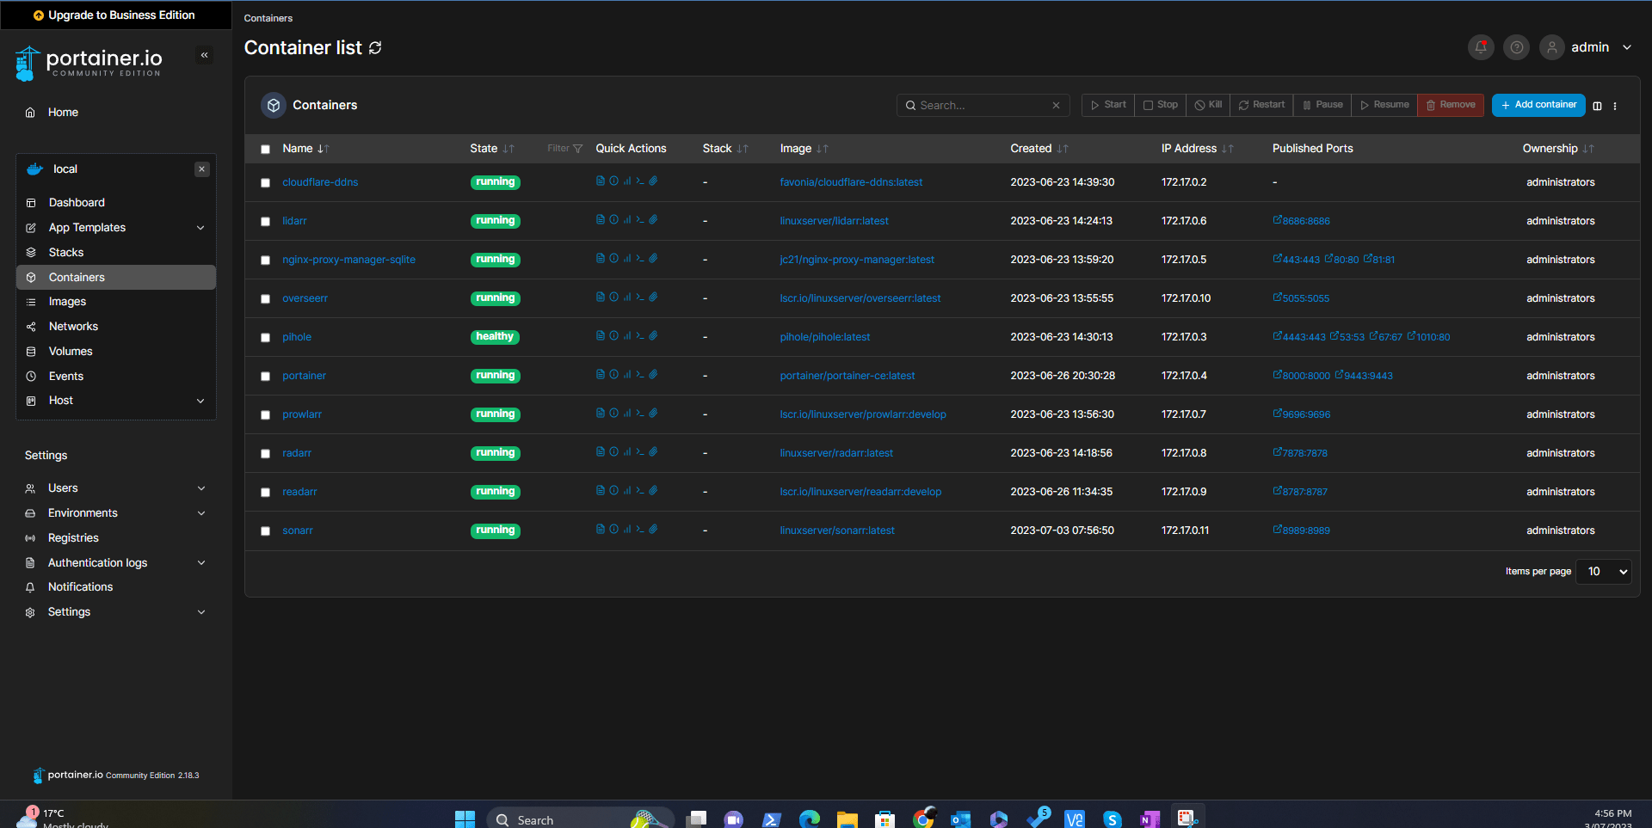
Task: Sort containers by Name column arrows
Action: (x=324, y=149)
